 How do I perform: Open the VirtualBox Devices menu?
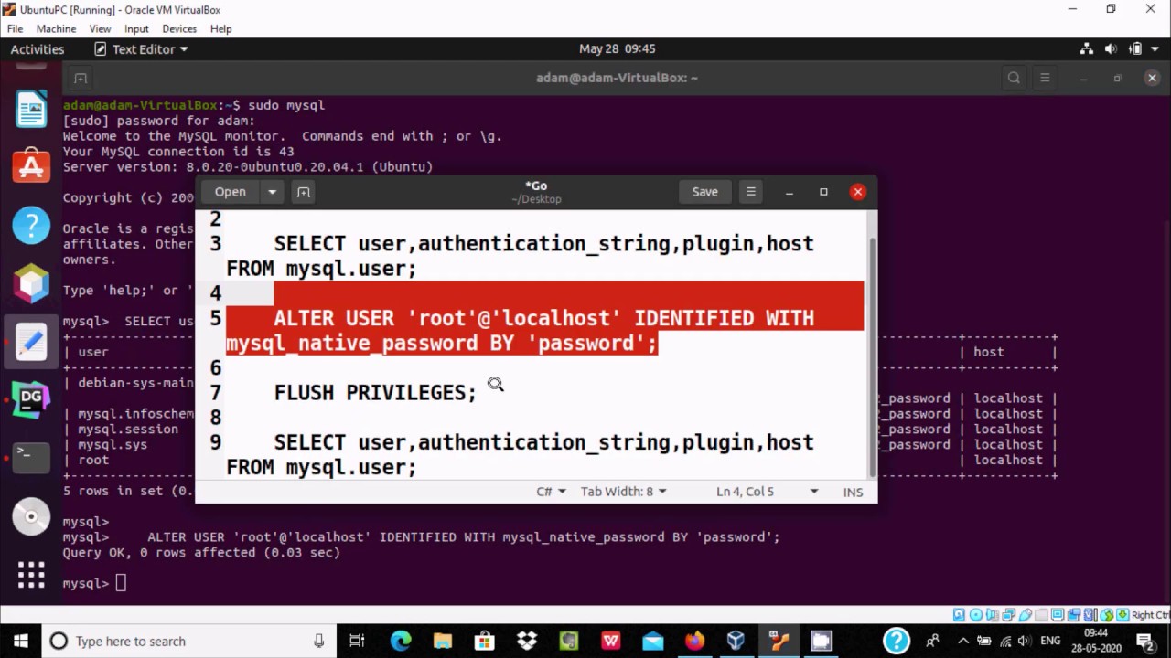point(179,28)
